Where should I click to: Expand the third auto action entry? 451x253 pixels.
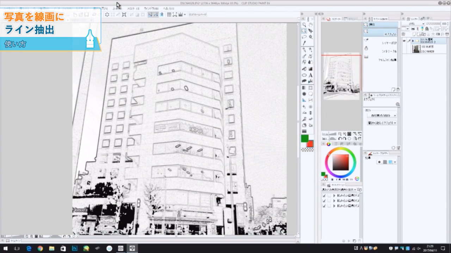334,206
